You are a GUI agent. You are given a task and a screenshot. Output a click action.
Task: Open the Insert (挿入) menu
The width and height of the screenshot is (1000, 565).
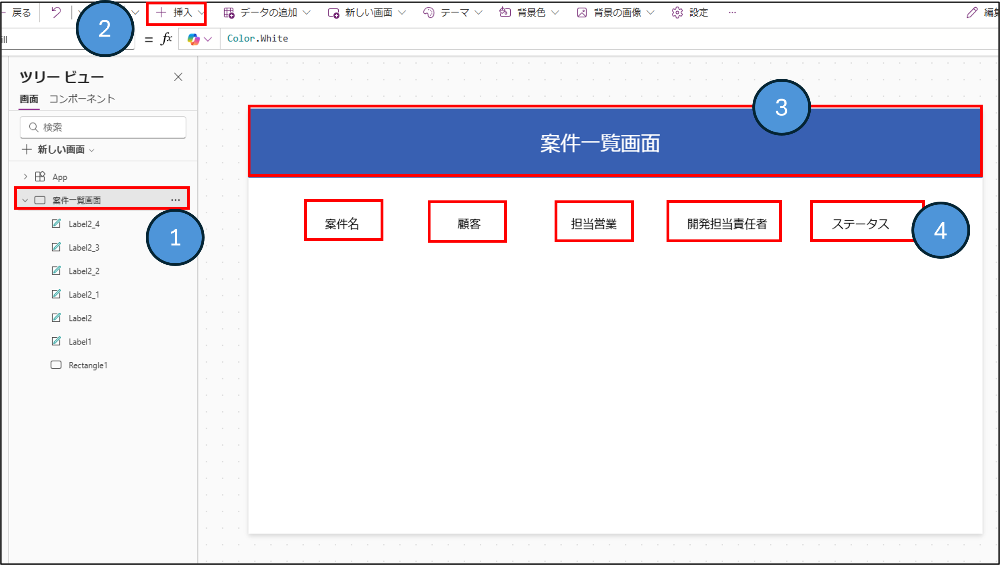[176, 13]
